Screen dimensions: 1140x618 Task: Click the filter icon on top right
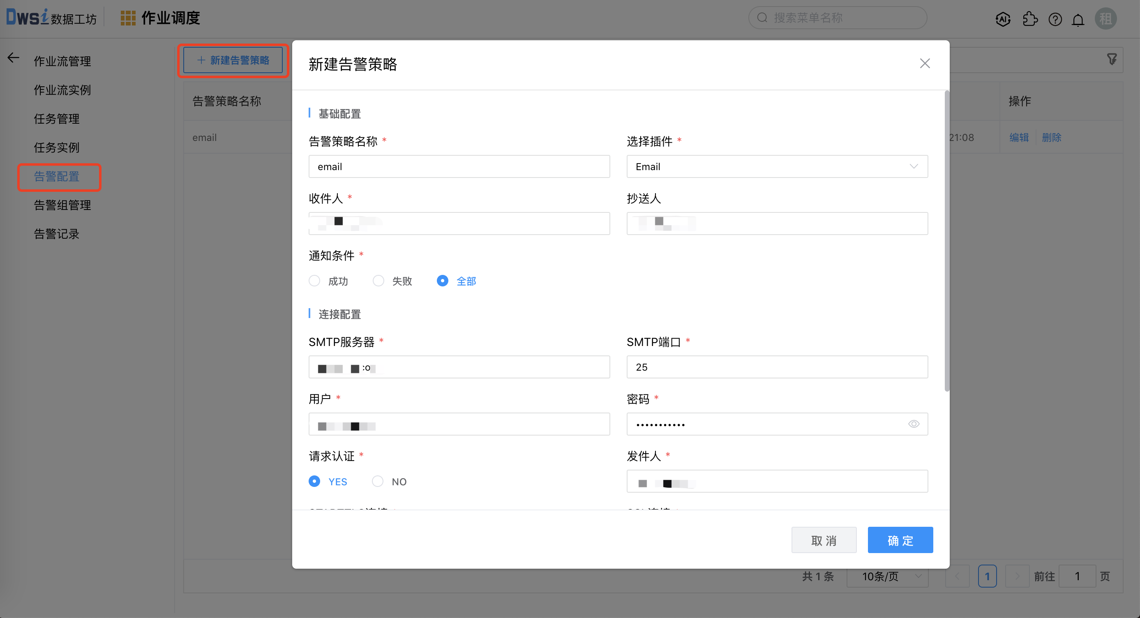pos(1112,59)
